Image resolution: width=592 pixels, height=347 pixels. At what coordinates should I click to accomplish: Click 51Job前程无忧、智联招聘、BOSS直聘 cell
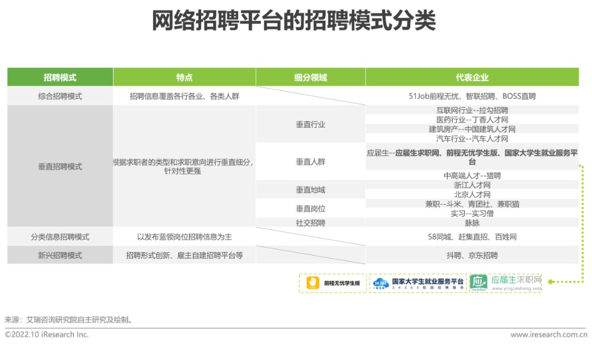click(x=472, y=96)
